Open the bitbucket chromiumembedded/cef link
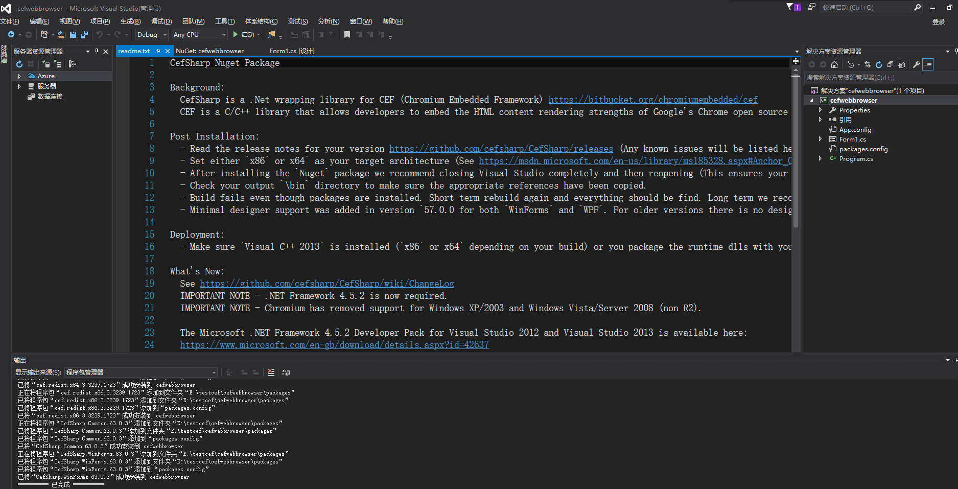Screen dimensions: 958x489 (653, 100)
